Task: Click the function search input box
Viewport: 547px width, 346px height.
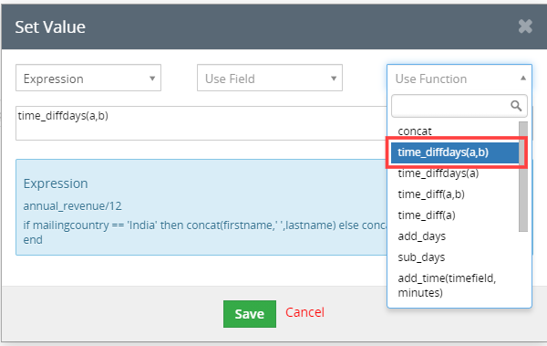Action: click(459, 106)
